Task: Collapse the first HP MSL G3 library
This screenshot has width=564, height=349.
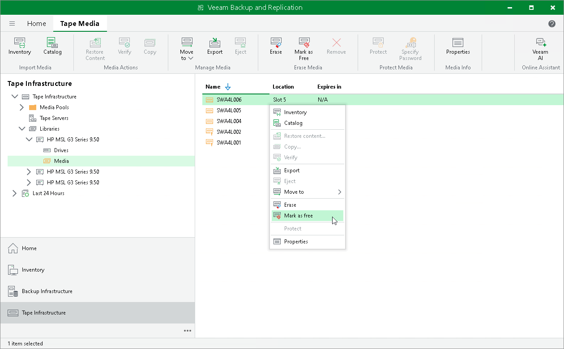Action: (x=29, y=140)
